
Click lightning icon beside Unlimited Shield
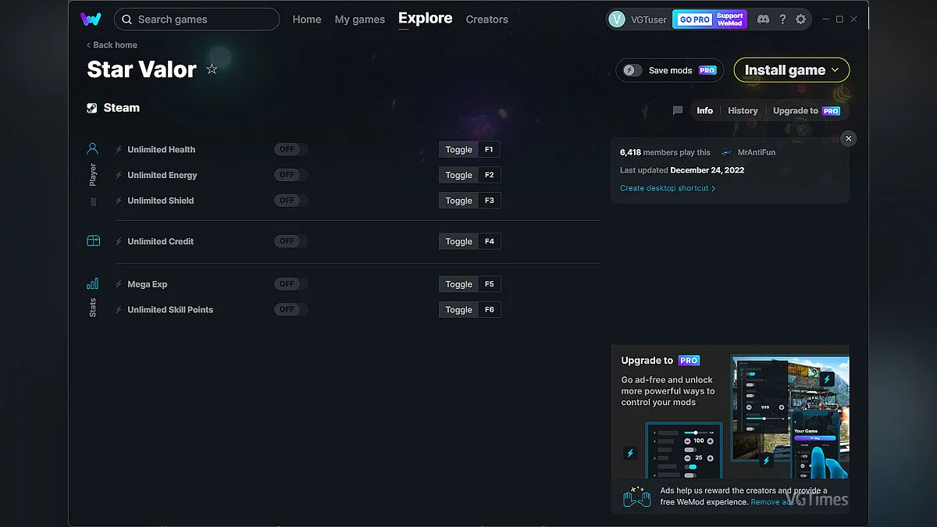pyautogui.click(x=119, y=201)
